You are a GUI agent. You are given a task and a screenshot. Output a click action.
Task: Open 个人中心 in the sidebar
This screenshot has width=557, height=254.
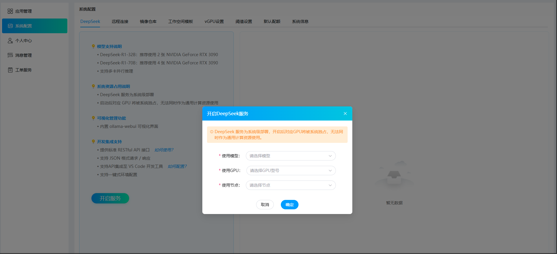(x=35, y=41)
